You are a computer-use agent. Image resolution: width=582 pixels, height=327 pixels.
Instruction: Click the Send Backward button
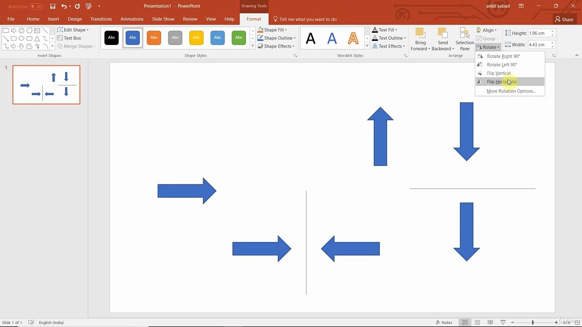[442, 39]
